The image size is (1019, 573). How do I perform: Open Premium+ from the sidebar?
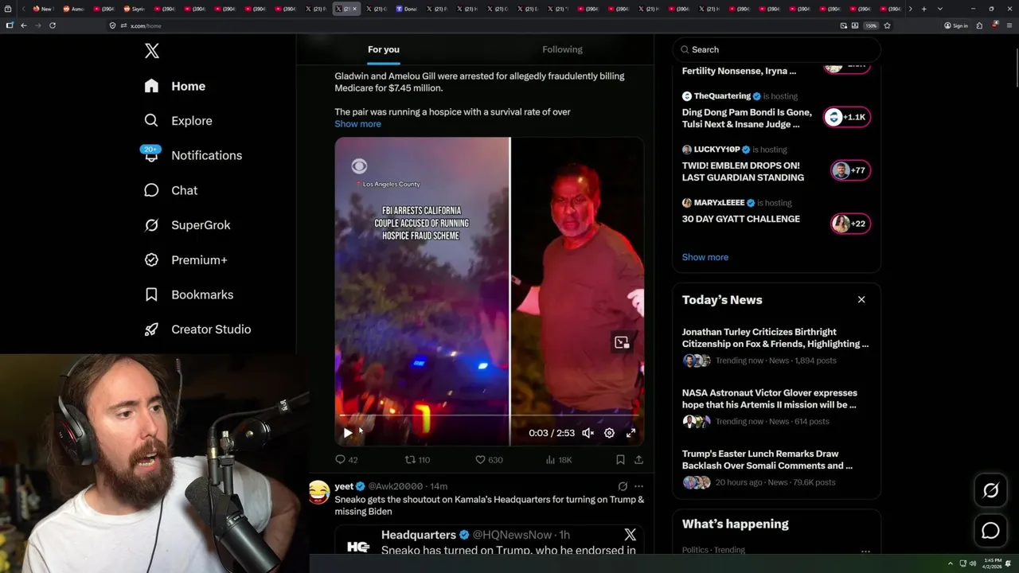point(185,259)
